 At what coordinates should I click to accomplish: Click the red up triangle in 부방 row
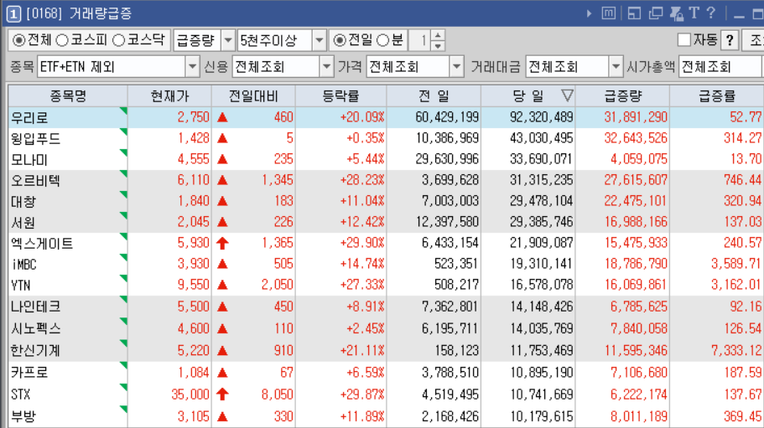pos(223,416)
